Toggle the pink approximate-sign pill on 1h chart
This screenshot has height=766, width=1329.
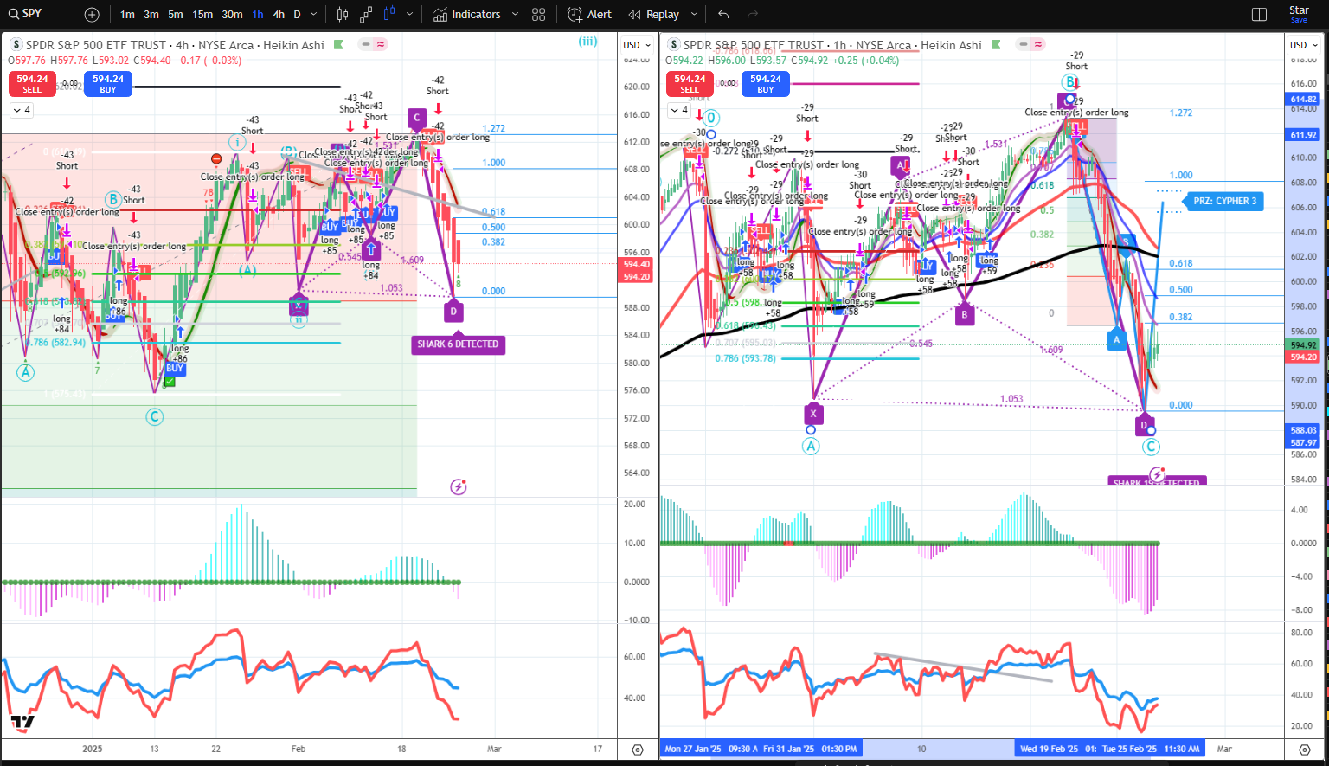point(1038,45)
